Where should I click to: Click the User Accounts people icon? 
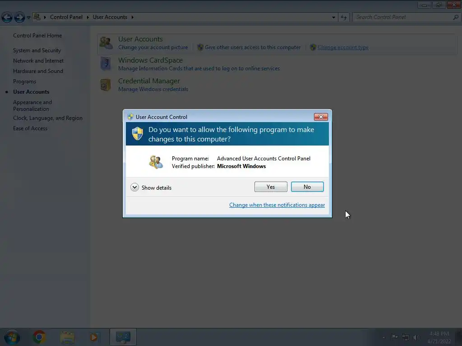click(106, 43)
